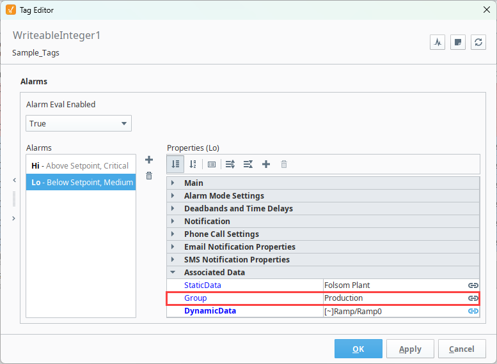
Task: Close the Tag Editor window
Action: (487, 10)
